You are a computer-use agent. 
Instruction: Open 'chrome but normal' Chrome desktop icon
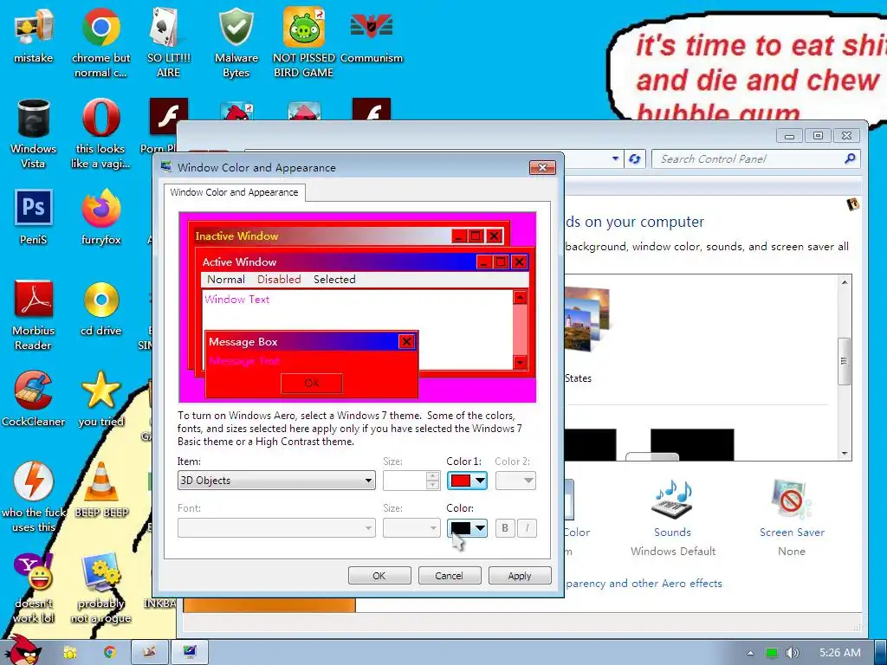pyautogui.click(x=100, y=27)
